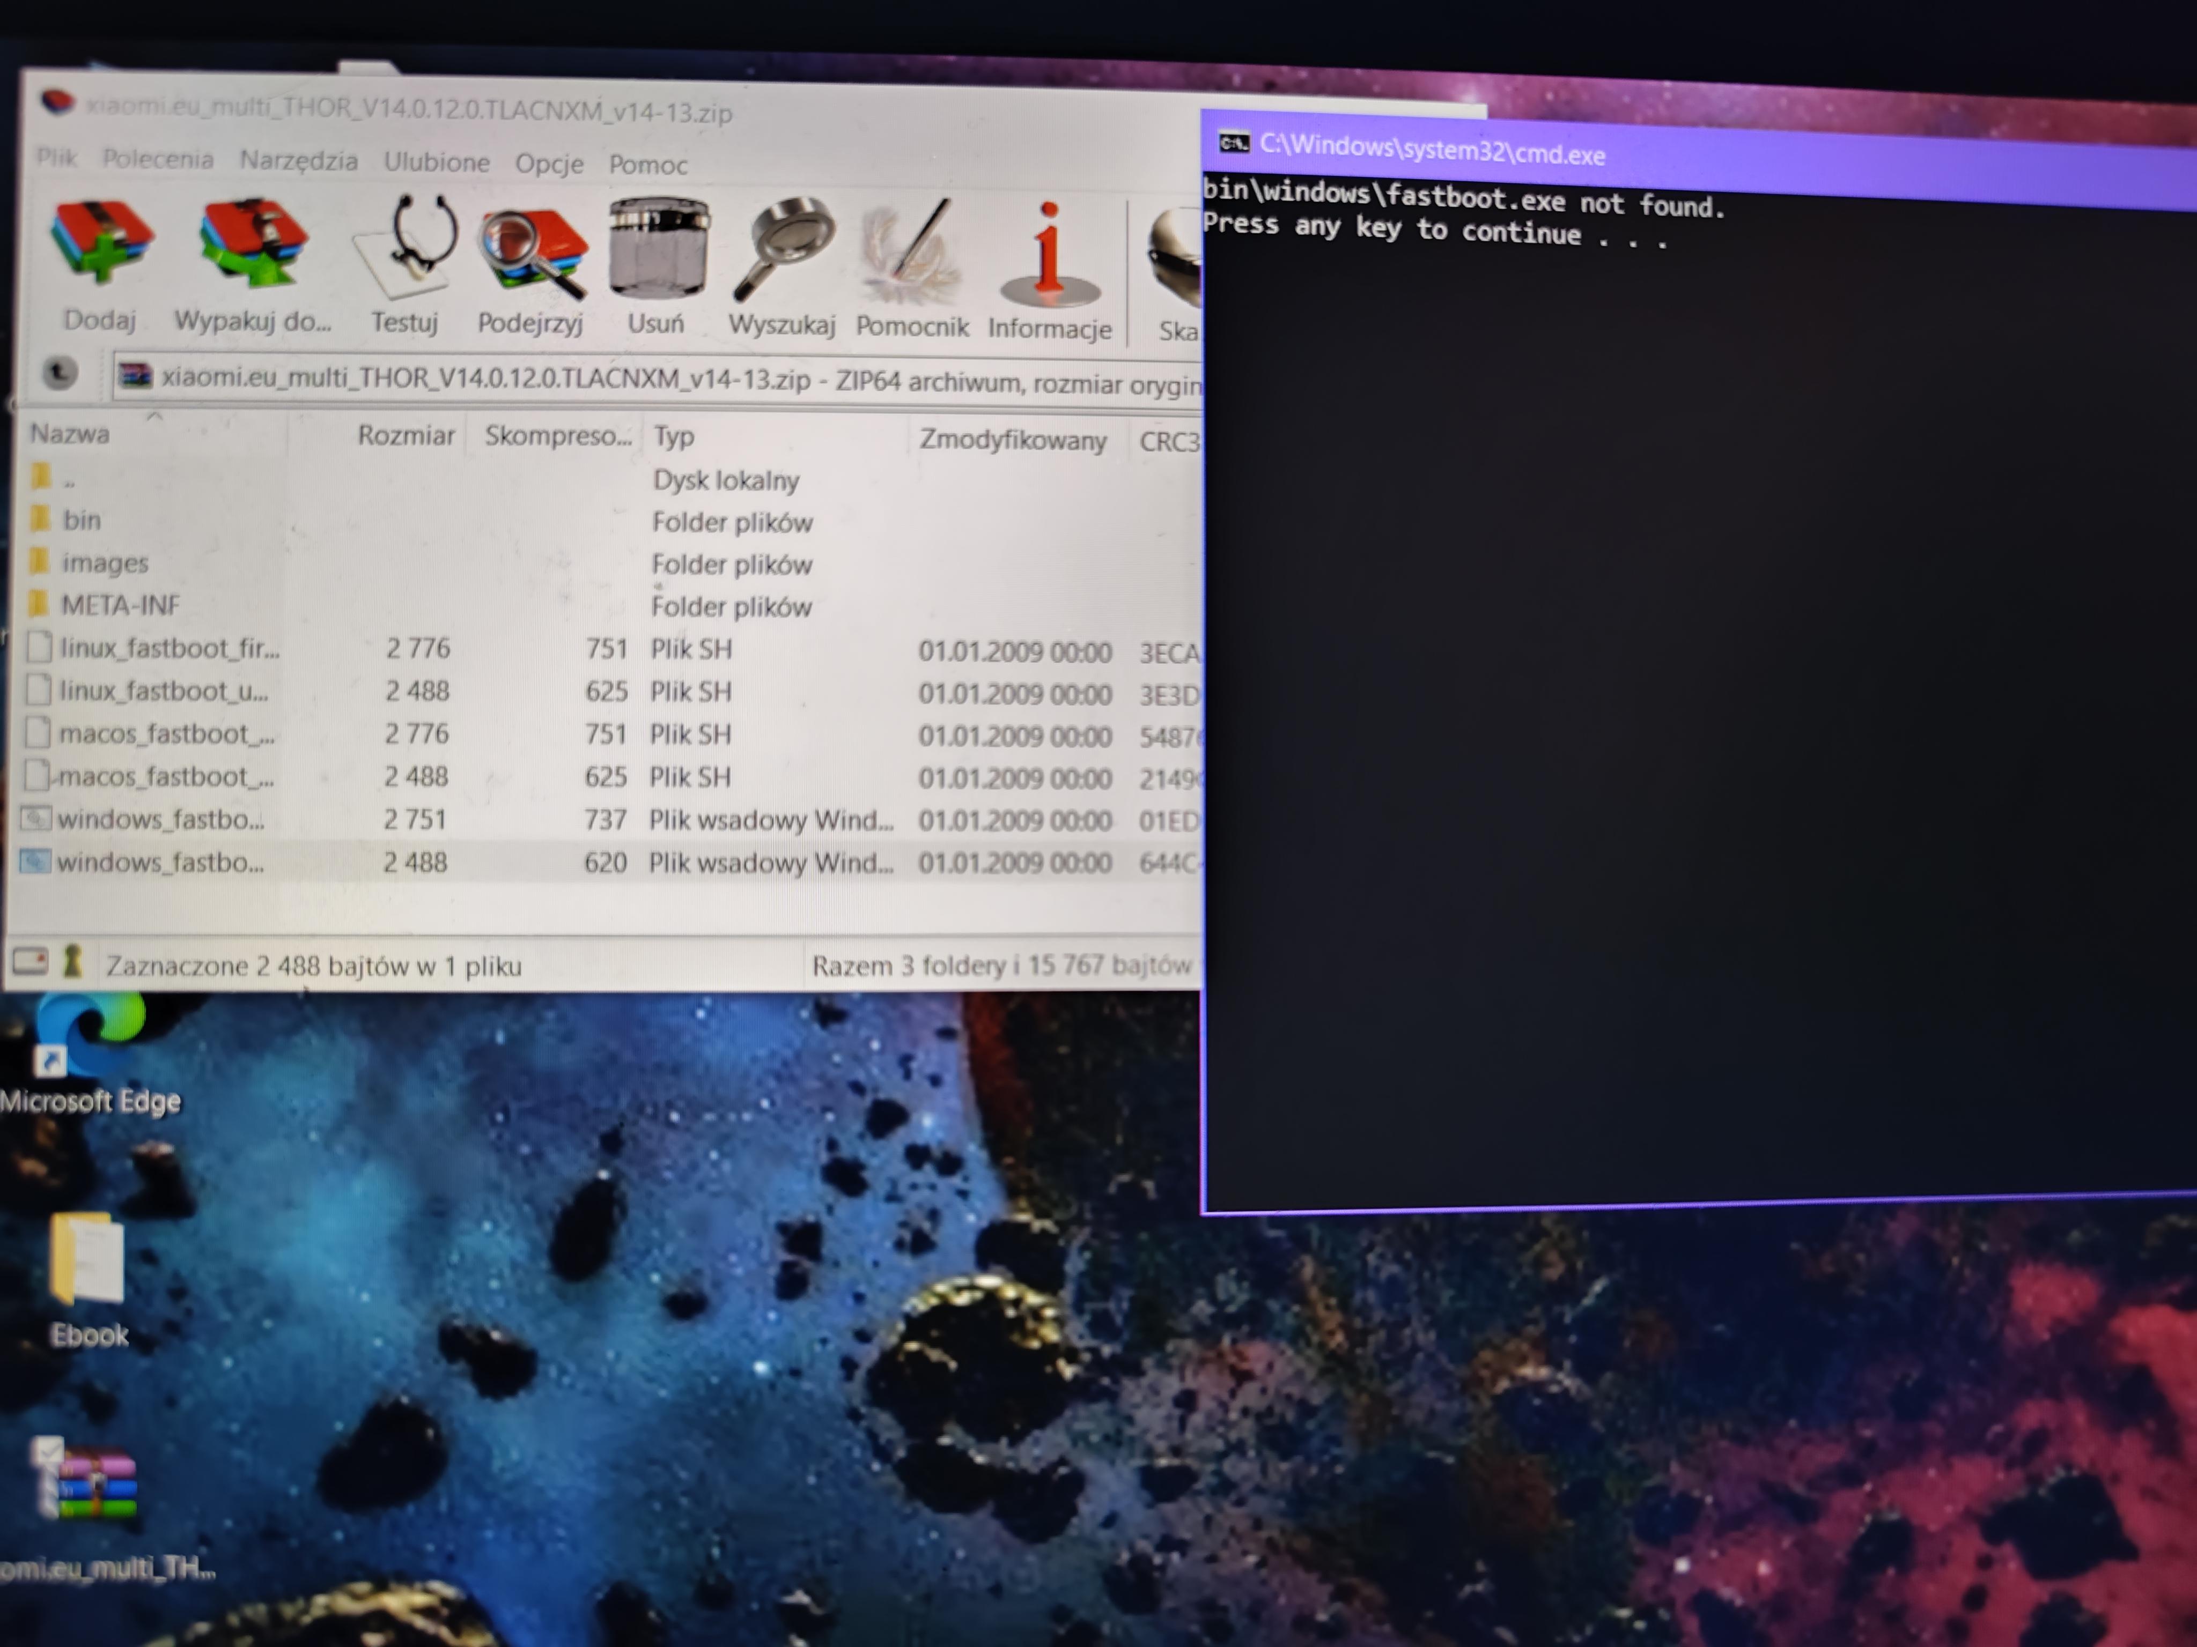Open the Polecenia menu

tap(158, 159)
